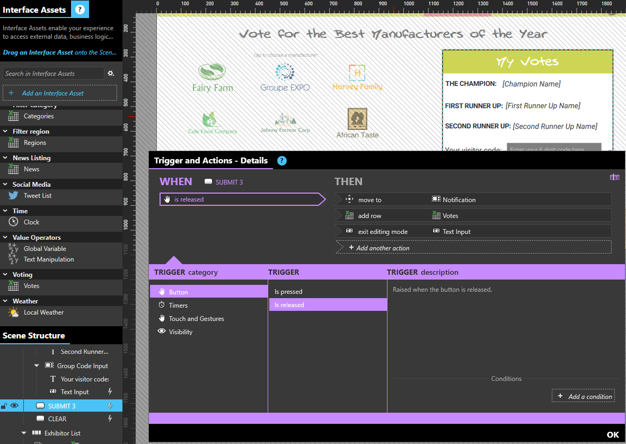This screenshot has height=444, width=626.
Task: Select the Tweet List Twitter icon
Action: point(13,196)
